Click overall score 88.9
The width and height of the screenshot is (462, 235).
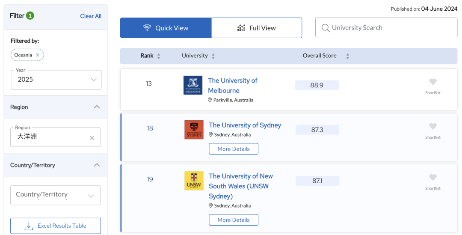pos(317,85)
